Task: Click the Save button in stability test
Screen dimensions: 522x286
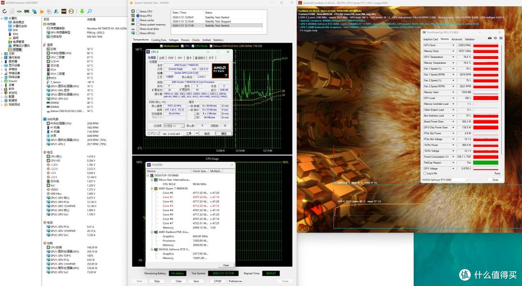Action: click(x=196, y=281)
